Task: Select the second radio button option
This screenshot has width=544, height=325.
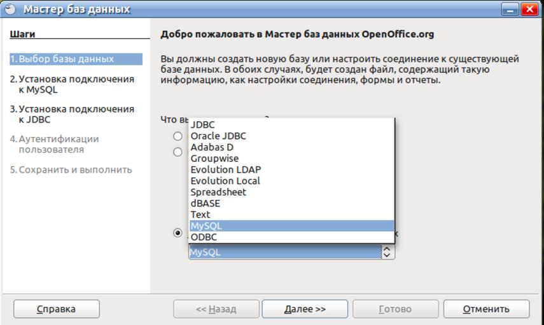Action: 178,152
